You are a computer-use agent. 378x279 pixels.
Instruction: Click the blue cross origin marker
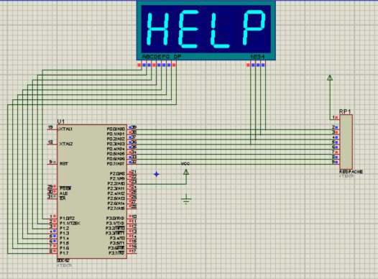point(157,174)
